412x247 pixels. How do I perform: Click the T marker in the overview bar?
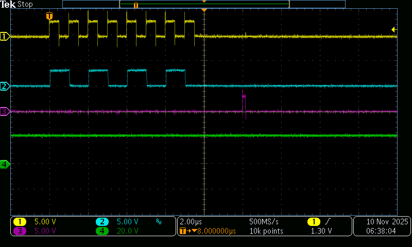click(x=136, y=5)
